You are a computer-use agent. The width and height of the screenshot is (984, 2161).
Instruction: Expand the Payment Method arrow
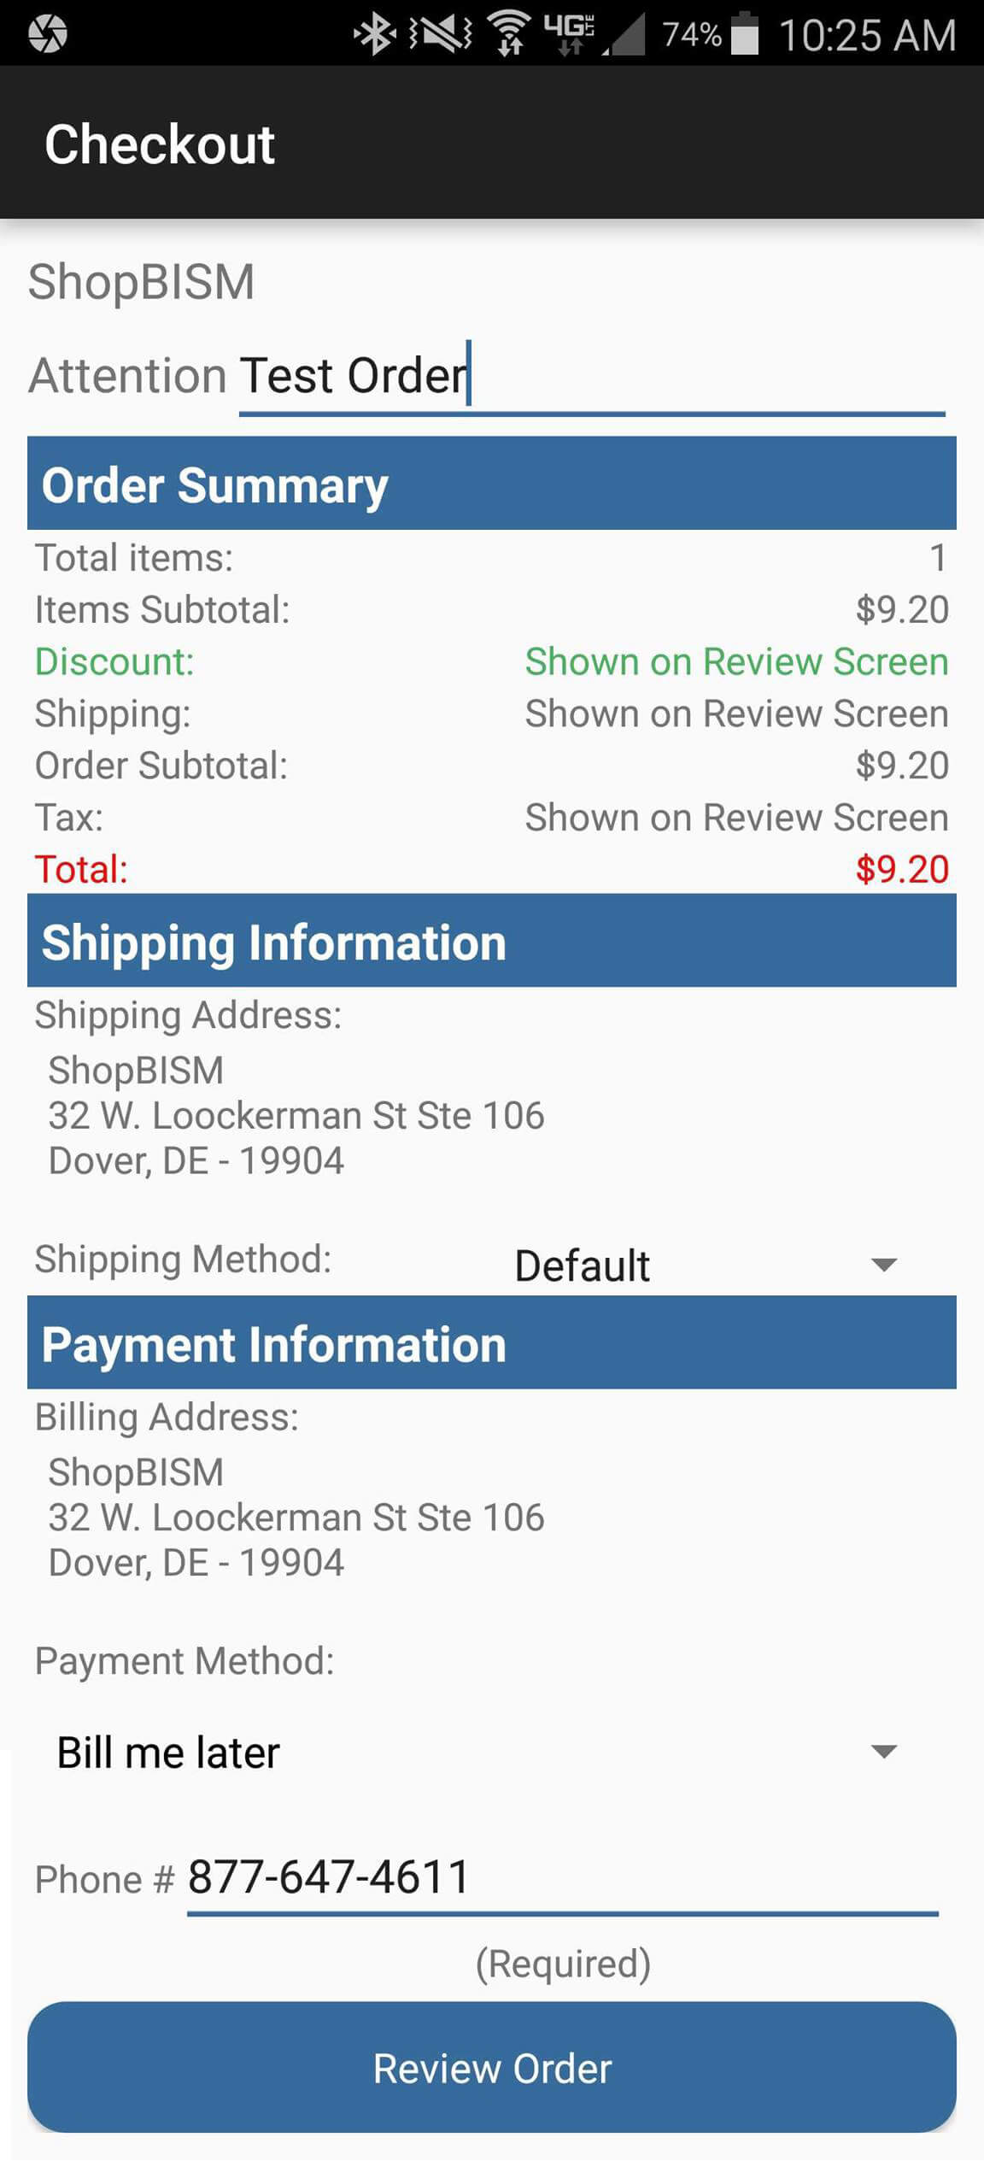tap(883, 1752)
